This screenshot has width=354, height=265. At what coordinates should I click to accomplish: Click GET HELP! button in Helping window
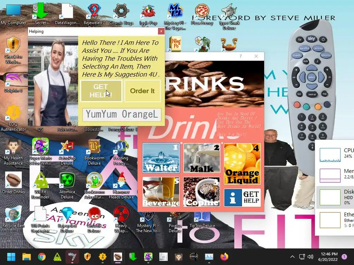pos(101,91)
